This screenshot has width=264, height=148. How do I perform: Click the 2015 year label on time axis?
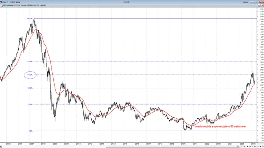click(125, 144)
